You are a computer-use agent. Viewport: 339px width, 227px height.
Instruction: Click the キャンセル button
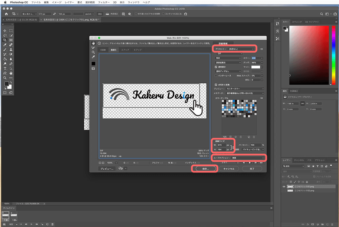click(x=229, y=169)
